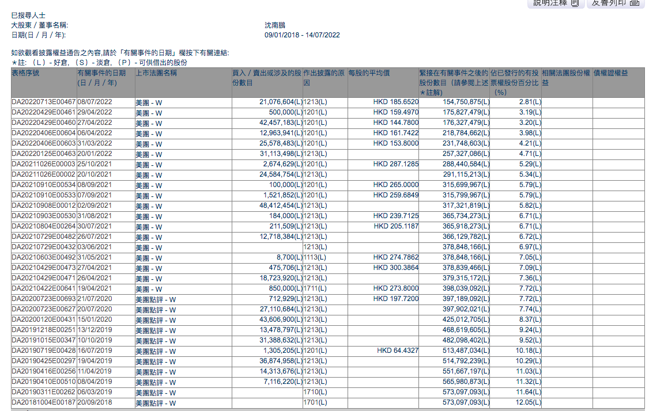This screenshot has width=649, height=411.
Task: Open the 20/01/2022 event date link
Action: tap(95, 154)
